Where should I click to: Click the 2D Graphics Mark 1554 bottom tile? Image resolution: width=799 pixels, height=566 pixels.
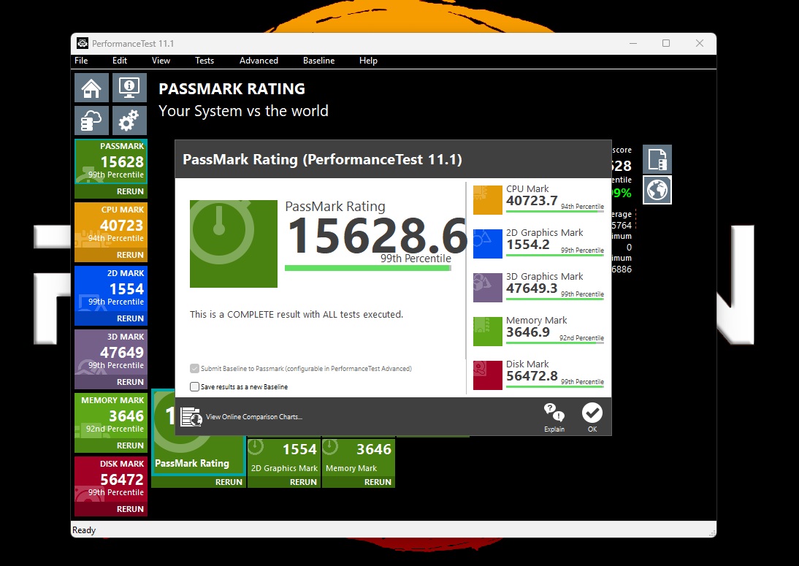(x=284, y=457)
